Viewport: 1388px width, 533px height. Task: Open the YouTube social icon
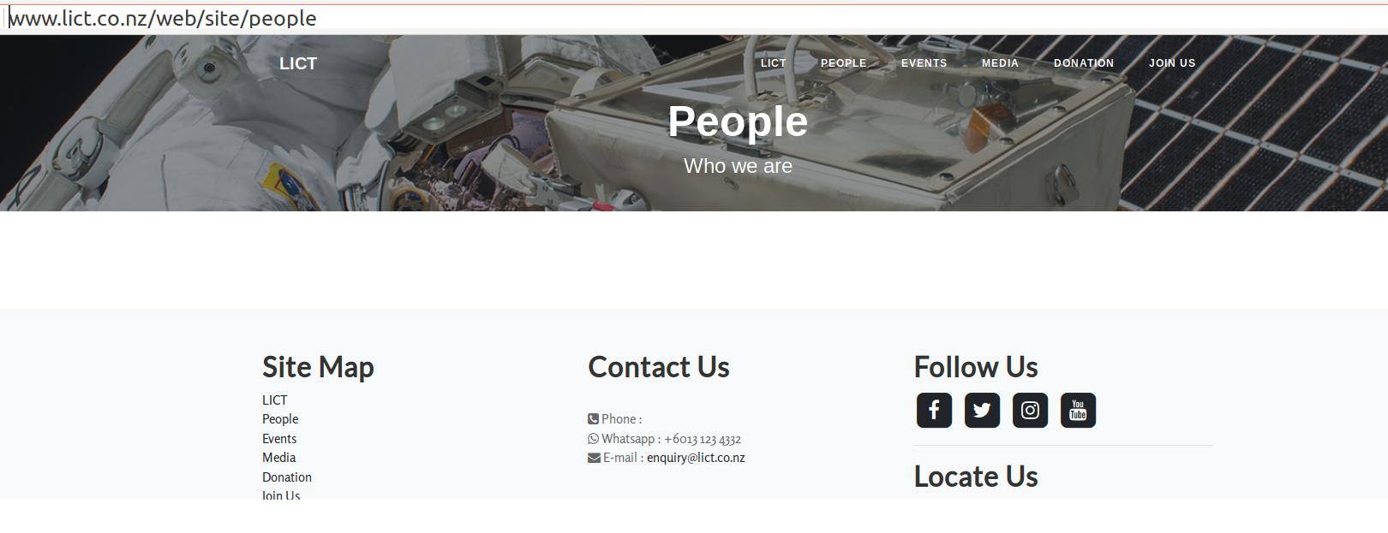(1078, 411)
